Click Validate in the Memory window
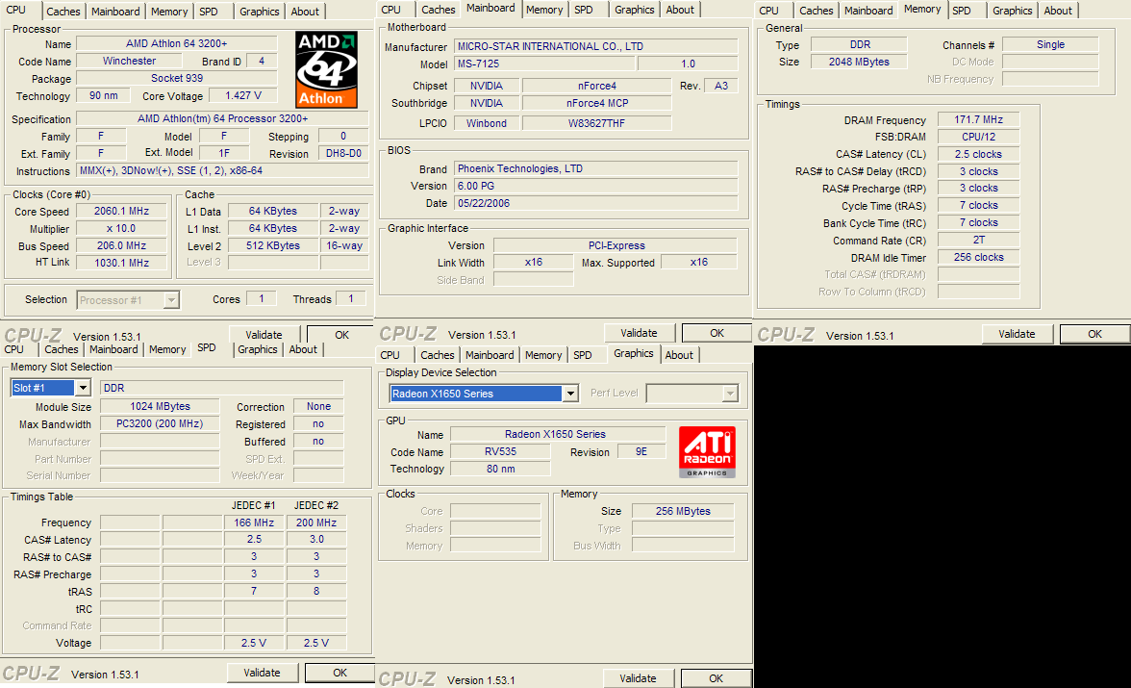Screen dimensions: 1131x688 pos(1018,334)
